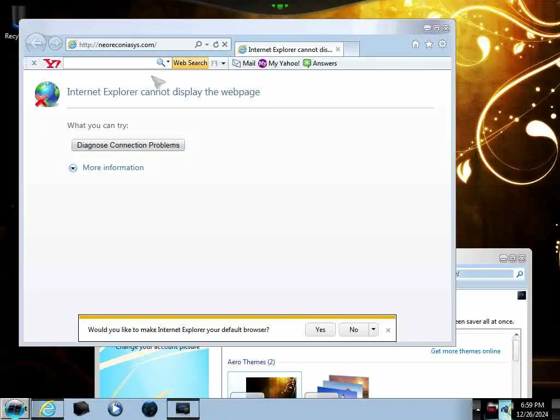Image resolution: width=560 pixels, height=420 pixels.
Task: Refresh the page with the reload icon
Action: pyautogui.click(x=215, y=44)
